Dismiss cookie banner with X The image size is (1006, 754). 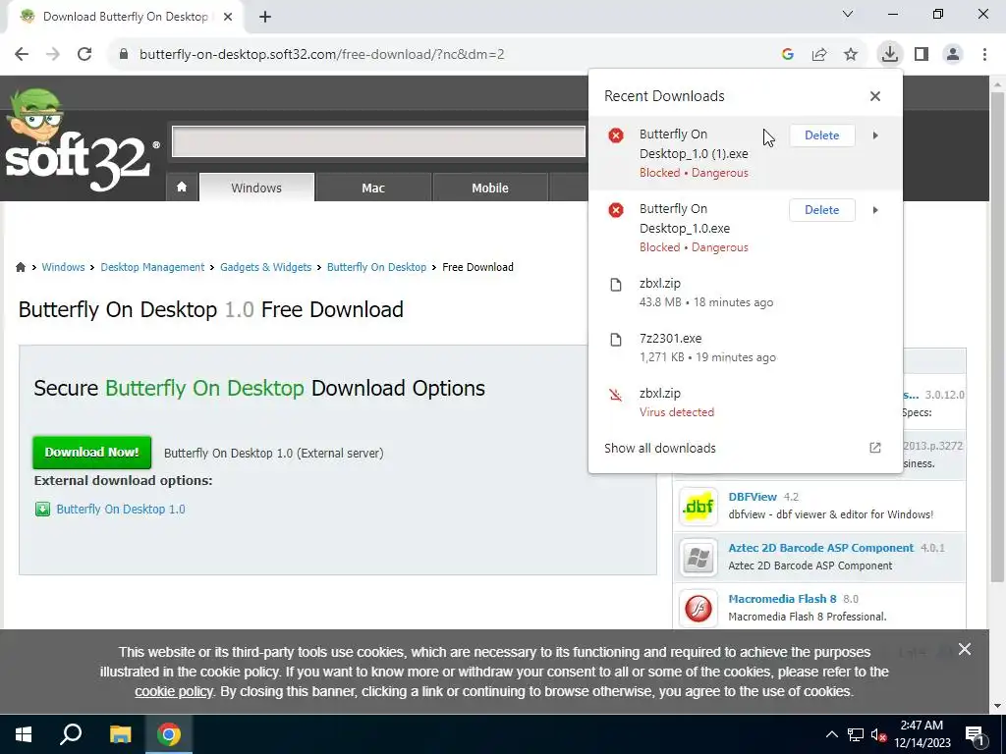click(965, 650)
